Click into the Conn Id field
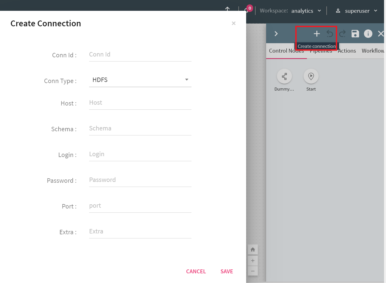This screenshot has height=283, width=386. point(140,55)
